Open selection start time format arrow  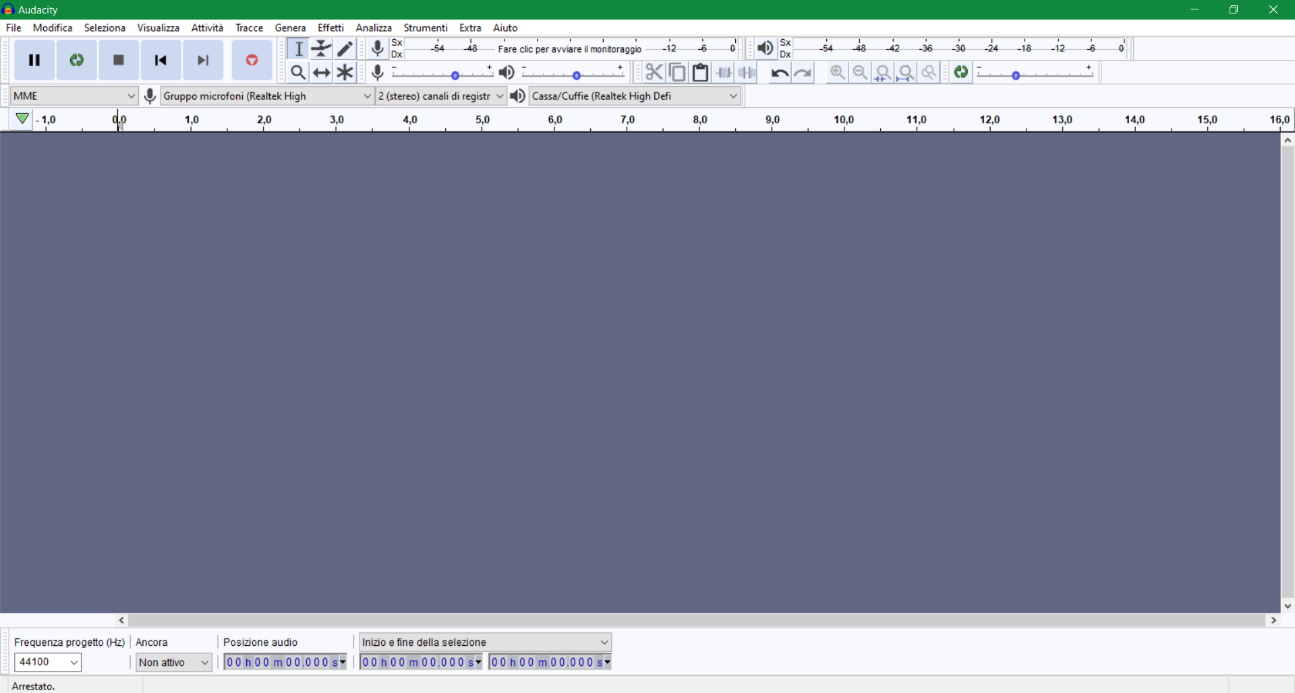coord(479,662)
